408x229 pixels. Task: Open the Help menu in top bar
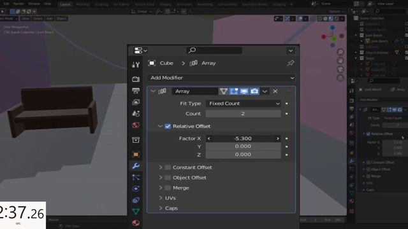47,4
